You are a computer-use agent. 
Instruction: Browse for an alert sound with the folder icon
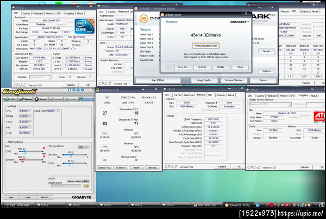pos(86,186)
